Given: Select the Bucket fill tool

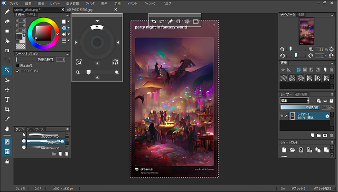Looking at the screenshot, I should pos(7,41).
